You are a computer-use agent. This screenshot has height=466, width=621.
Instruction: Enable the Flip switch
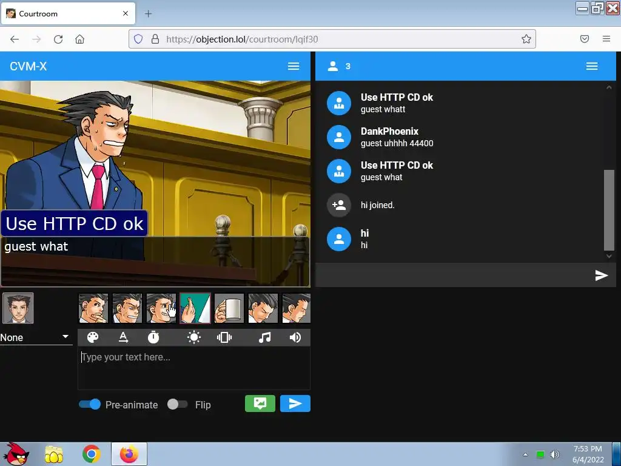point(177,405)
